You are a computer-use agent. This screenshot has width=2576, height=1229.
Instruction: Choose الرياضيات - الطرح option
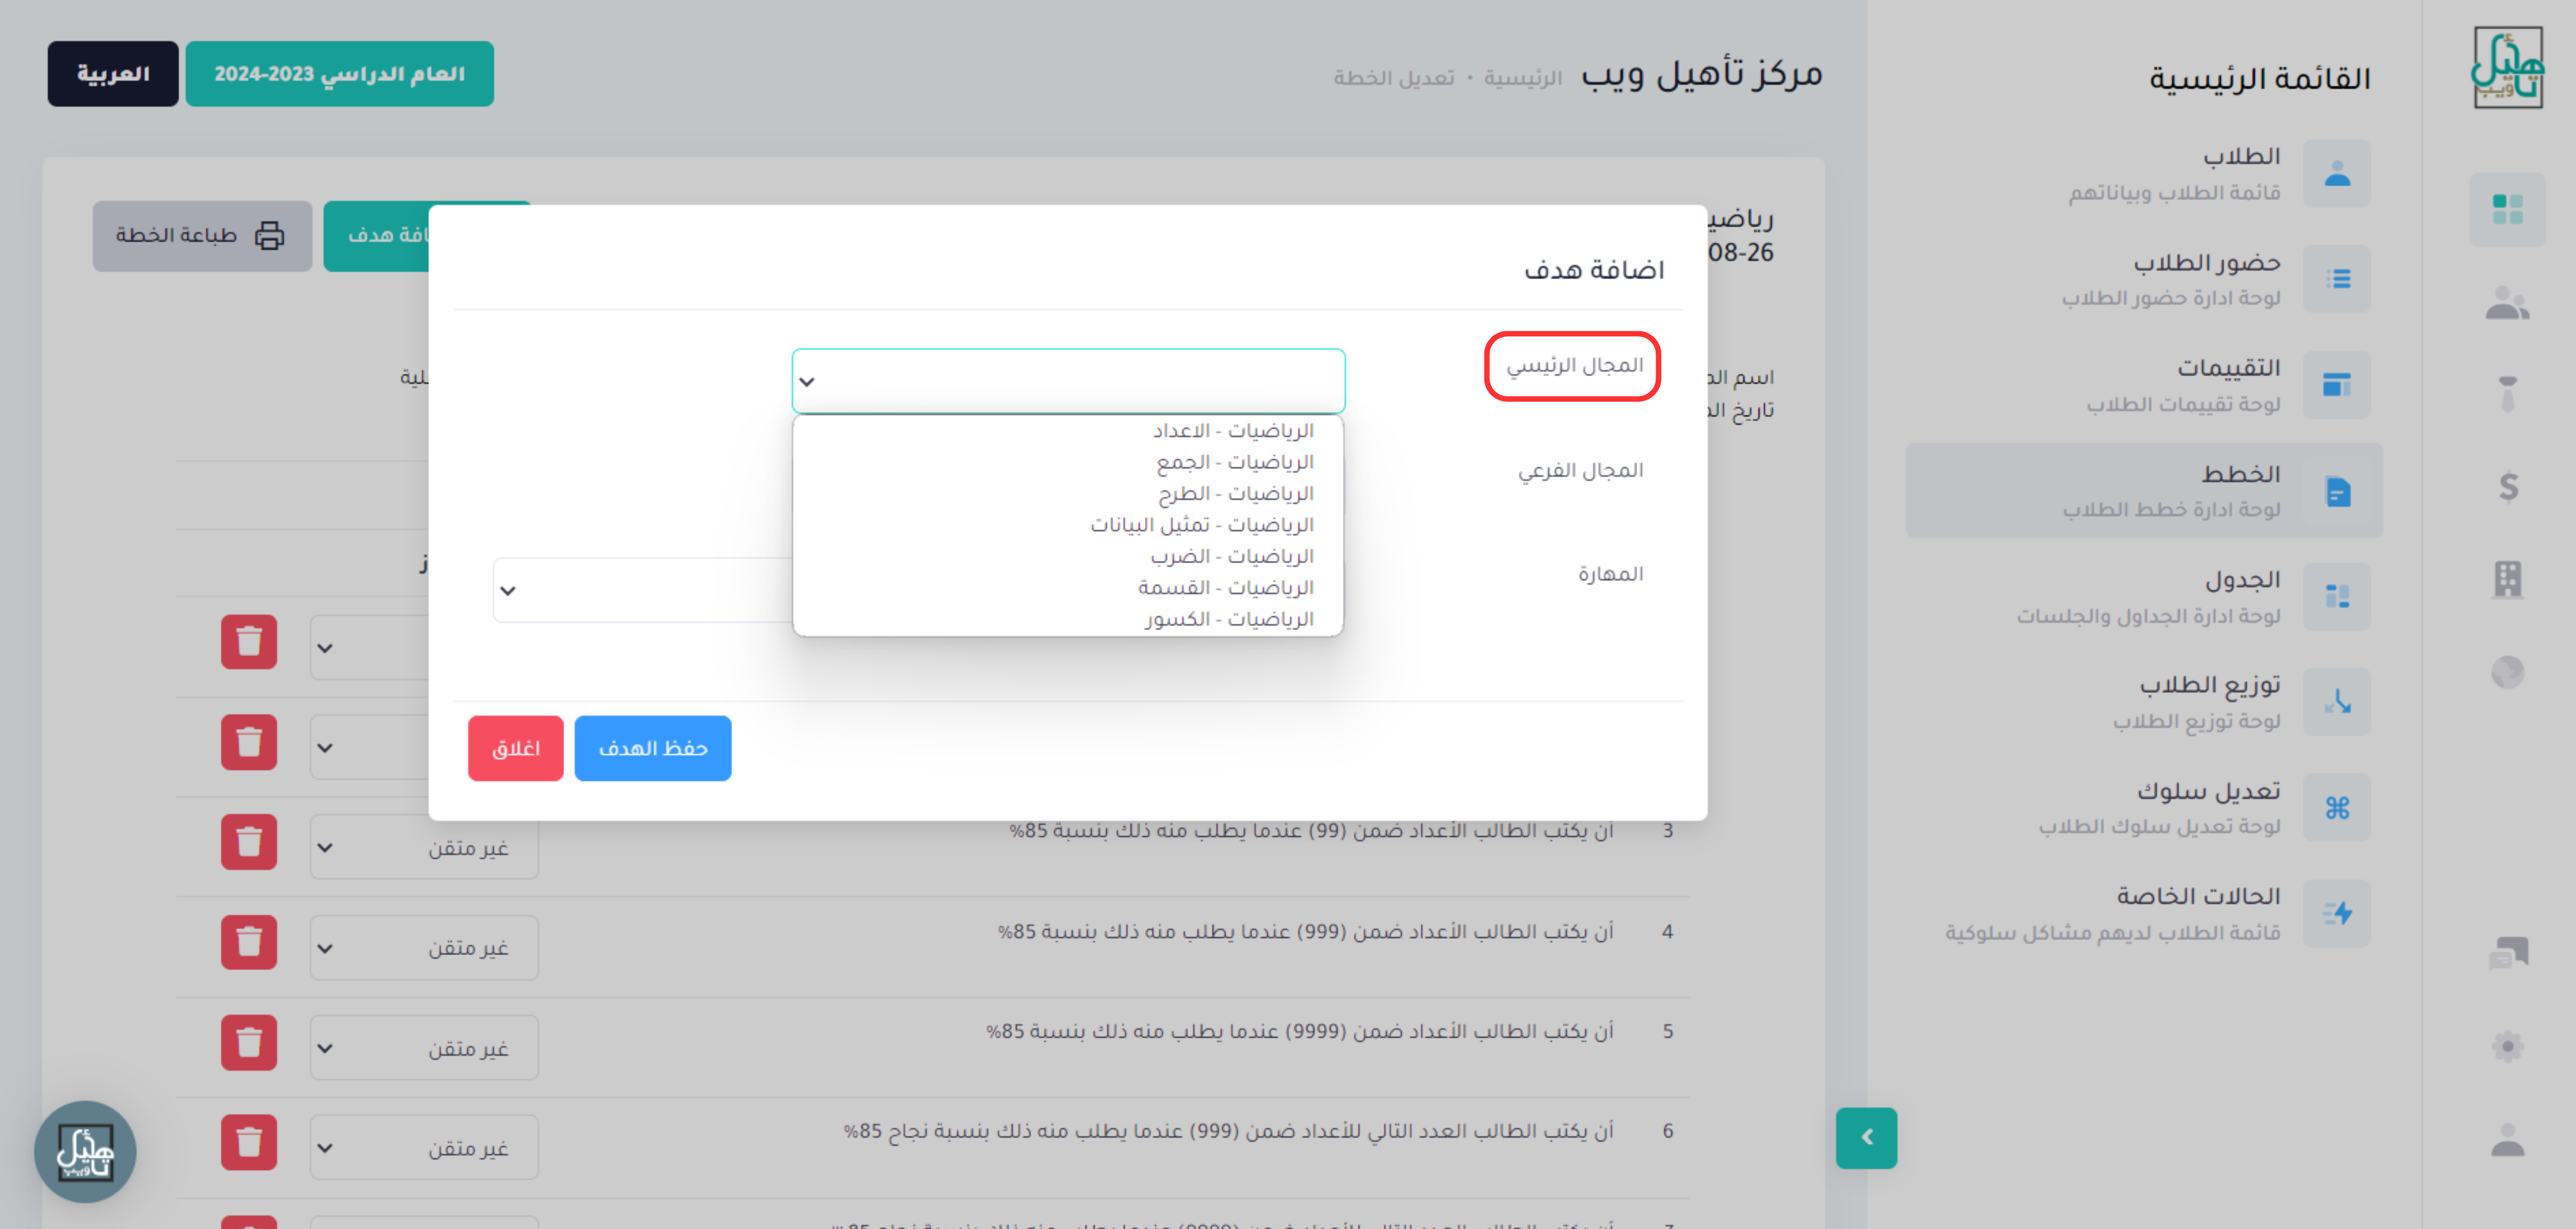(x=1068, y=494)
